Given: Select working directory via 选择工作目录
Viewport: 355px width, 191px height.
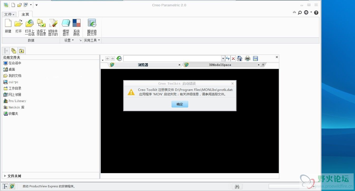Looking at the screenshot, I should coord(41,28).
